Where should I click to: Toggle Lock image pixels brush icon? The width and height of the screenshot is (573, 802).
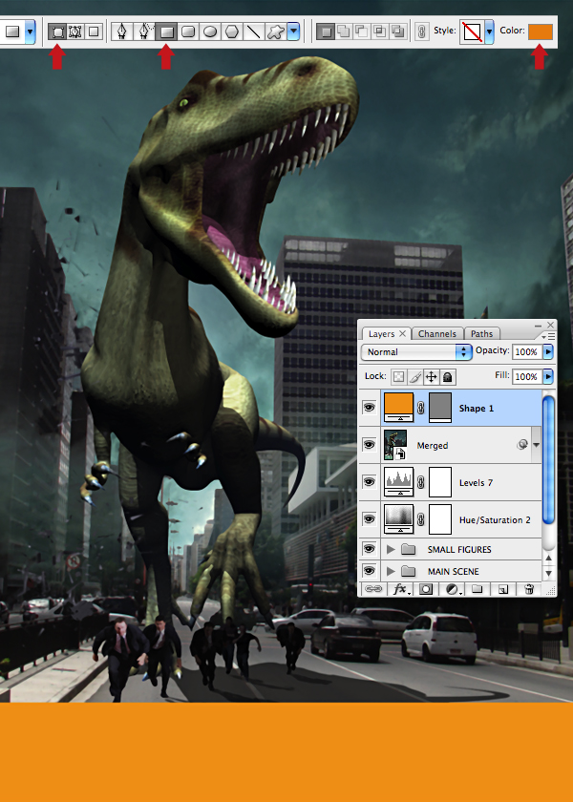(x=414, y=377)
